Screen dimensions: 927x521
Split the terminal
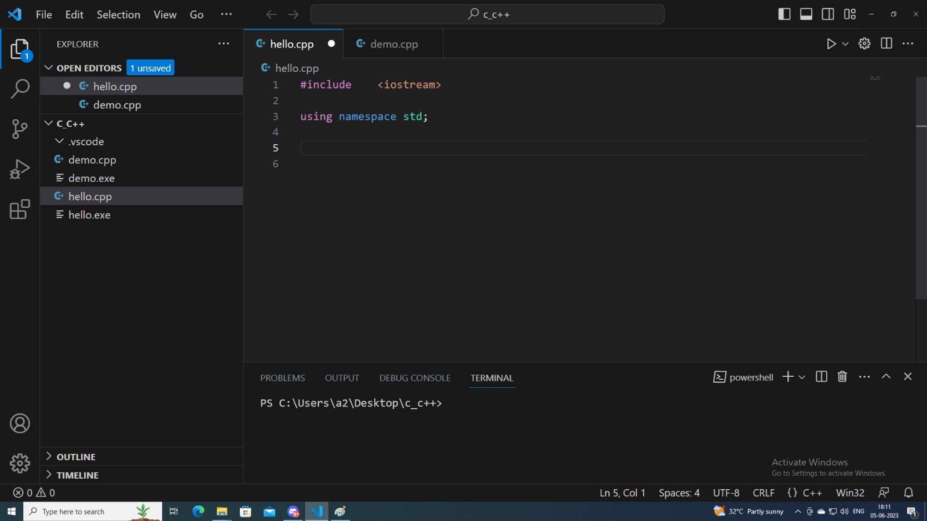click(x=822, y=377)
